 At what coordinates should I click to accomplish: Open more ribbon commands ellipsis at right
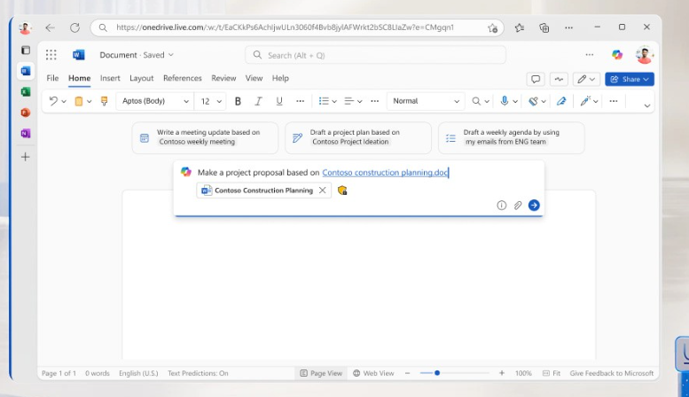(x=614, y=101)
